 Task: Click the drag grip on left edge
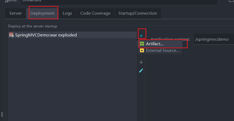tap(2, 114)
